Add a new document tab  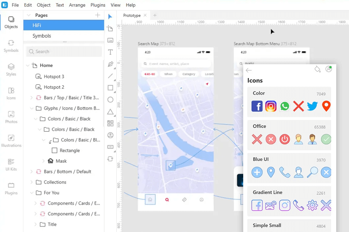tap(155, 15)
